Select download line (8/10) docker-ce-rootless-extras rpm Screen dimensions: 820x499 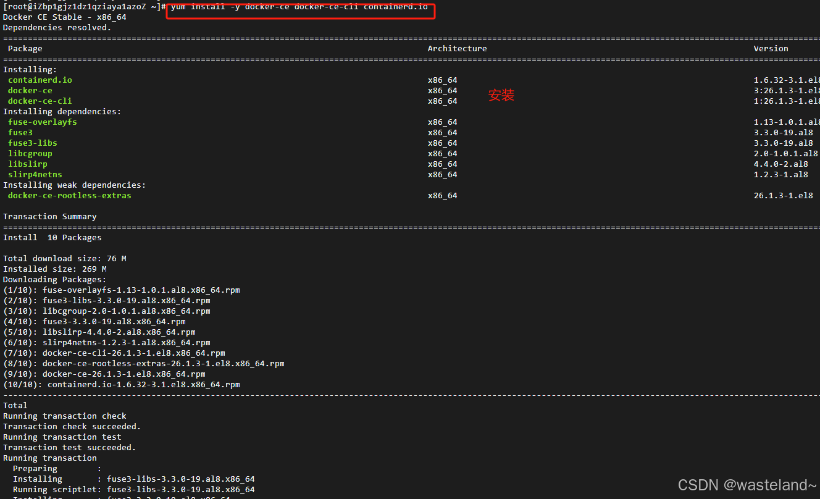(144, 364)
